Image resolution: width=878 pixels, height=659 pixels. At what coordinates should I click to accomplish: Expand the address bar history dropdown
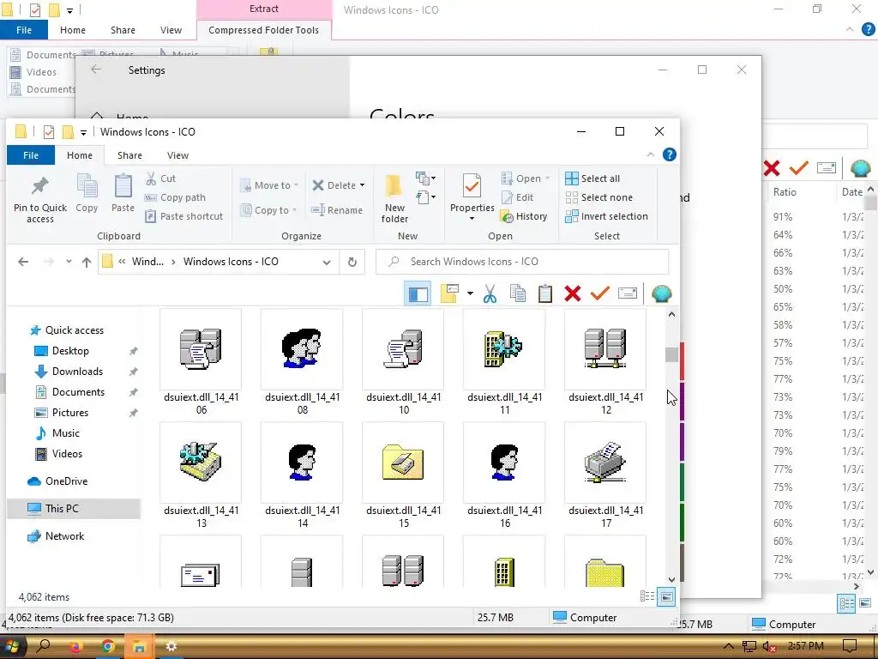tap(327, 262)
